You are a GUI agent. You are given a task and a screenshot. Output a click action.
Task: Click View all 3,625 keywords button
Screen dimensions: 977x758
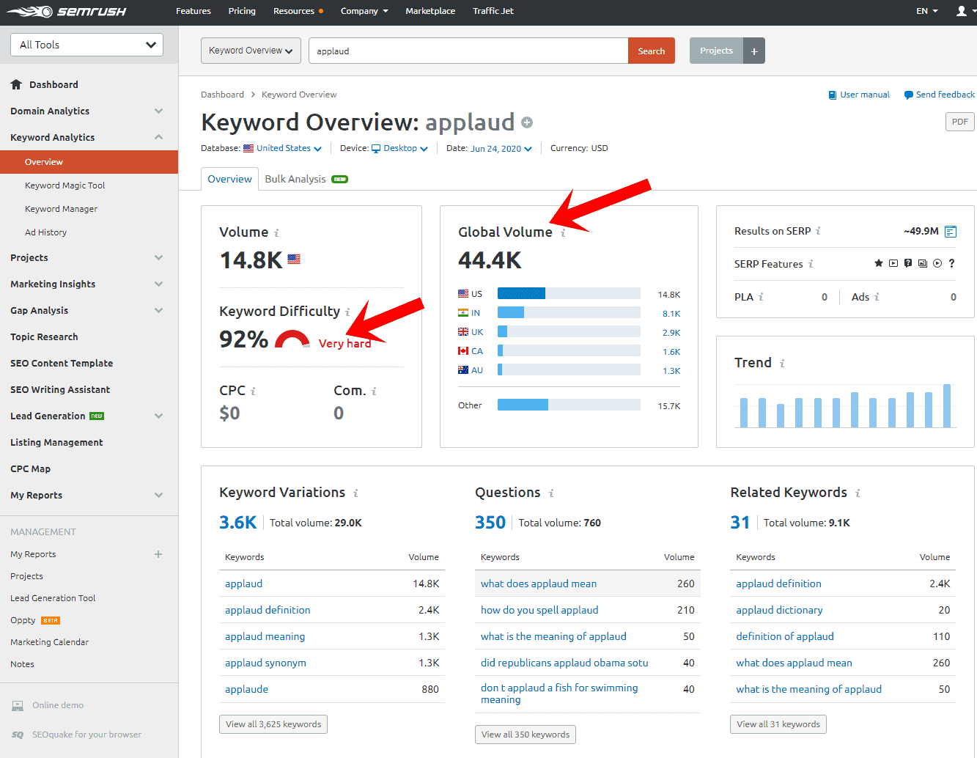pyautogui.click(x=273, y=724)
